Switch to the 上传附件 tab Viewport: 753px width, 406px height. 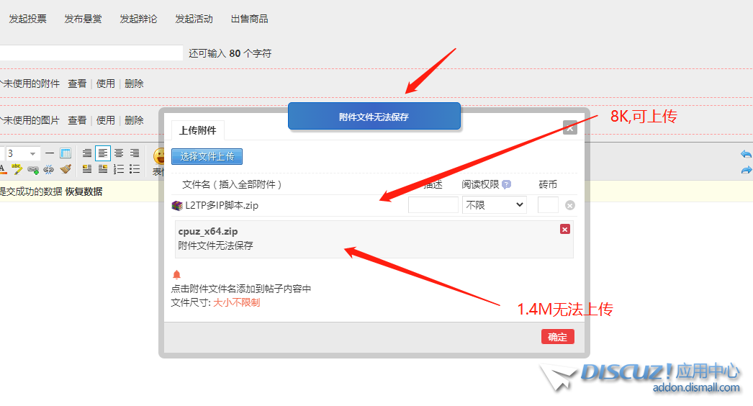click(x=197, y=130)
